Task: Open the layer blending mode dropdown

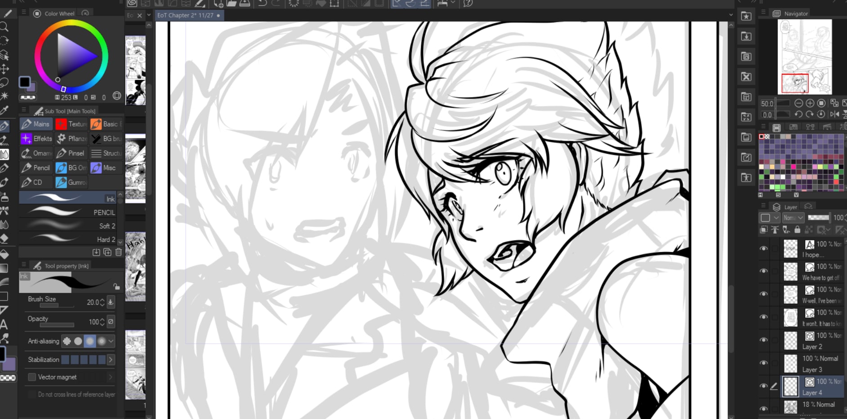Action: pyautogui.click(x=793, y=218)
